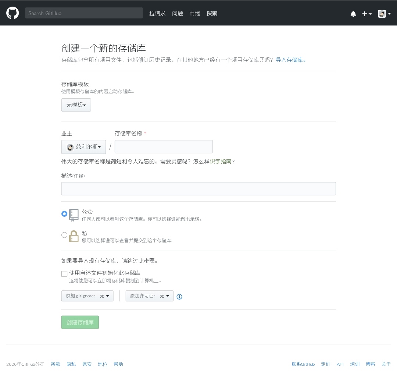
Task: Follow the 导入存储库 link
Action: tap(290, 60)
